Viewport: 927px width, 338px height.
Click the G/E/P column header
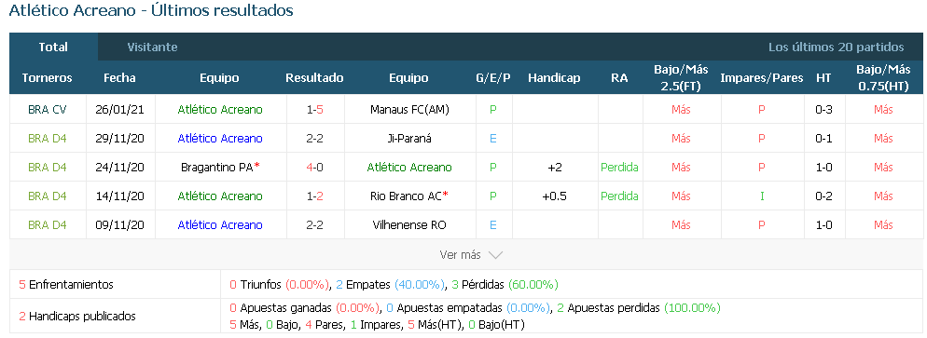(x=493, y=78)
